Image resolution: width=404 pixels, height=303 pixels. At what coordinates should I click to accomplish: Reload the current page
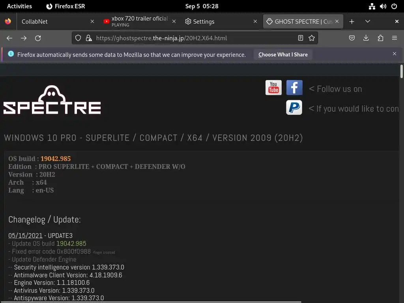(38, 38)
